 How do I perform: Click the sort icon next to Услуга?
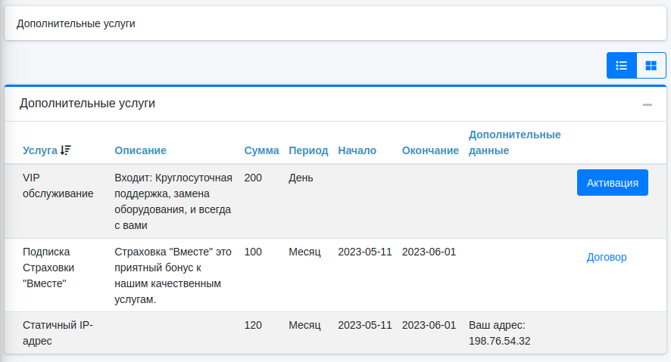(x=66, y=150)
